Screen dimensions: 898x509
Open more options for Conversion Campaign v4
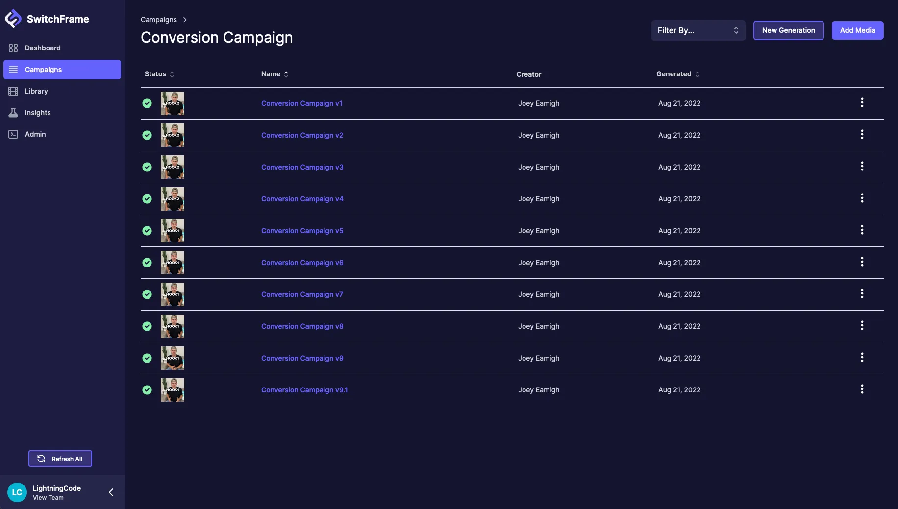[x=862, y=198]
